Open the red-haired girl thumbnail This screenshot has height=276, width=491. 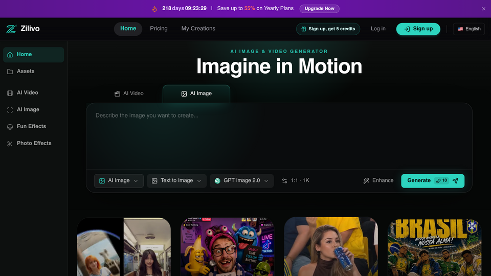click(124, 247)
